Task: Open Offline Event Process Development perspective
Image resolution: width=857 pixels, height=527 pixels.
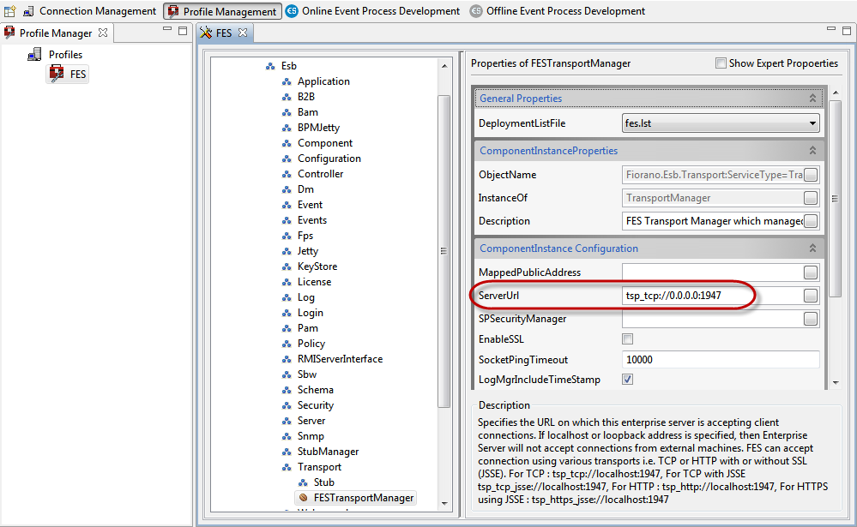Action: coord(558,11)
